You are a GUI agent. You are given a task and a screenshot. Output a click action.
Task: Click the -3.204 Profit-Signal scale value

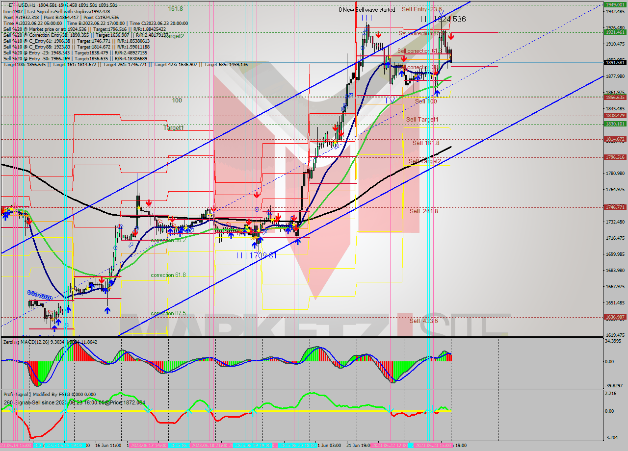(x=611, y=437)
